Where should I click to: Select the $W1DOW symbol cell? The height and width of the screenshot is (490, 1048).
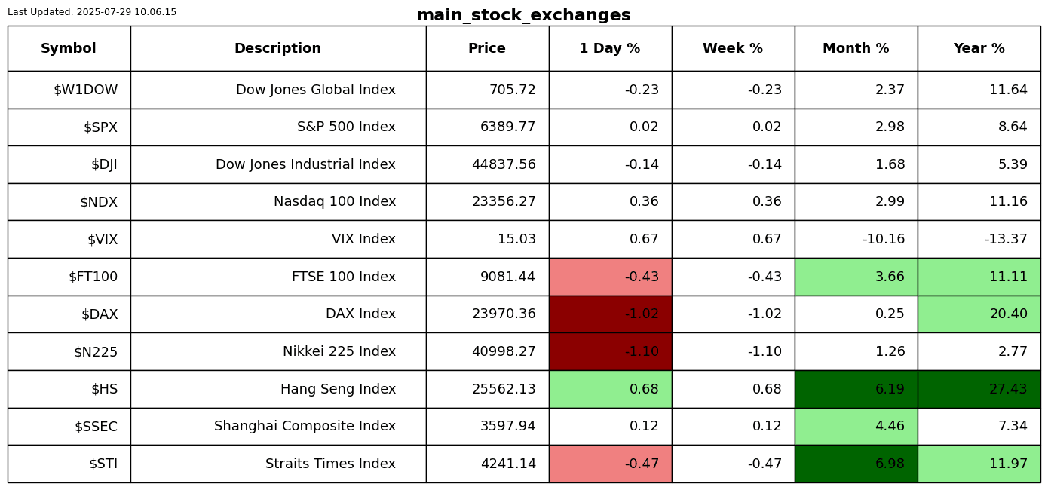click(x=69, y=90)
